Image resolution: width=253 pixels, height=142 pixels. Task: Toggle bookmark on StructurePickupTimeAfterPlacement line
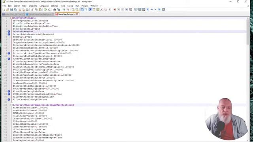click(9, 53)
